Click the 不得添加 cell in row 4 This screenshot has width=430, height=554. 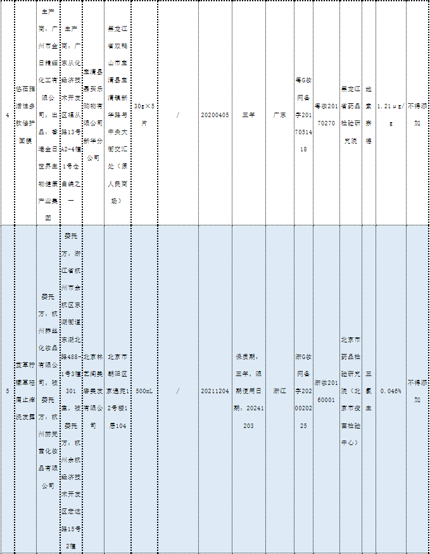coord(417,115)
